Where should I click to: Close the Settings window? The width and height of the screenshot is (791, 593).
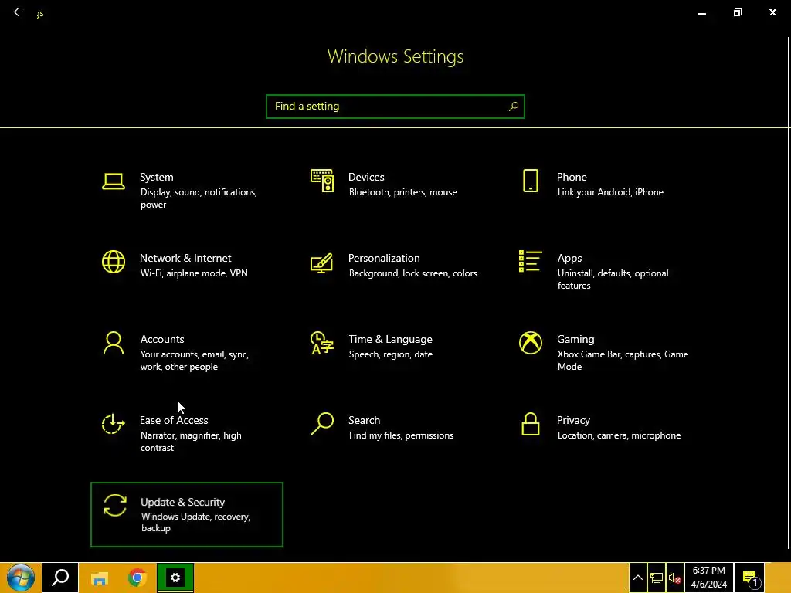[x=772, y=12]
